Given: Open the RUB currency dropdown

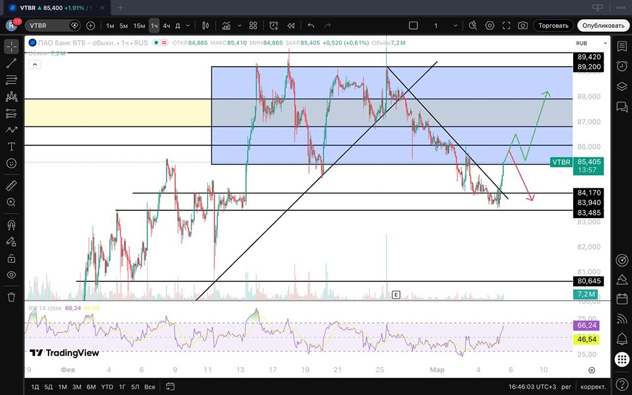Looking at the screenshot, I should click(x=592, y=43).
